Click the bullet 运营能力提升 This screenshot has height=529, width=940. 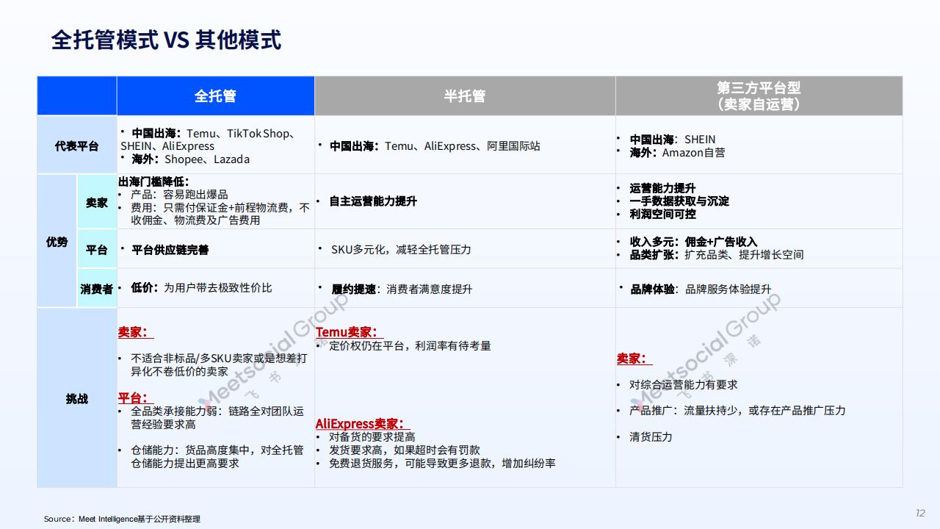coord(662,188)
